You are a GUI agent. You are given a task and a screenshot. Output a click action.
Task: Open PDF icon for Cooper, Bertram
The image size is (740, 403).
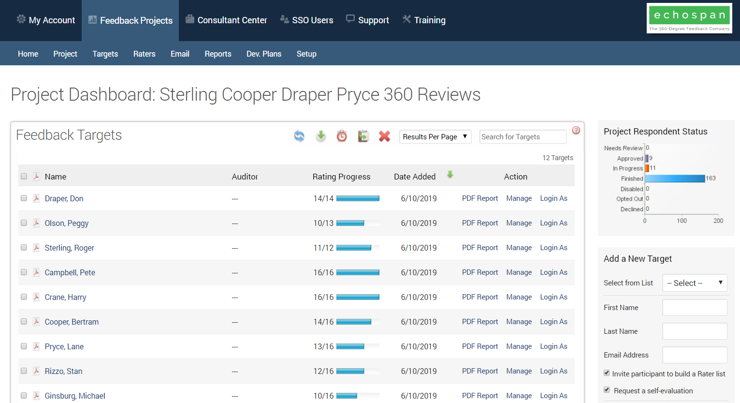point(36,321)
